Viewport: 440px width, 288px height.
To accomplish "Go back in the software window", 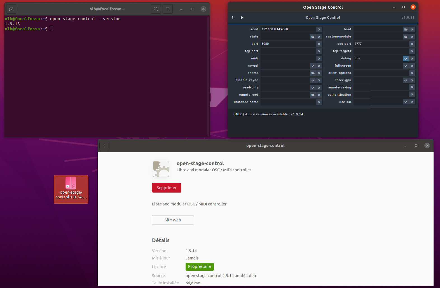I will pyautogui.click(x=104, y=146).
